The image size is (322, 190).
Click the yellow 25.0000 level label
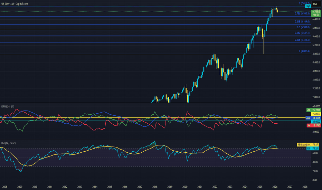point(316,114)
